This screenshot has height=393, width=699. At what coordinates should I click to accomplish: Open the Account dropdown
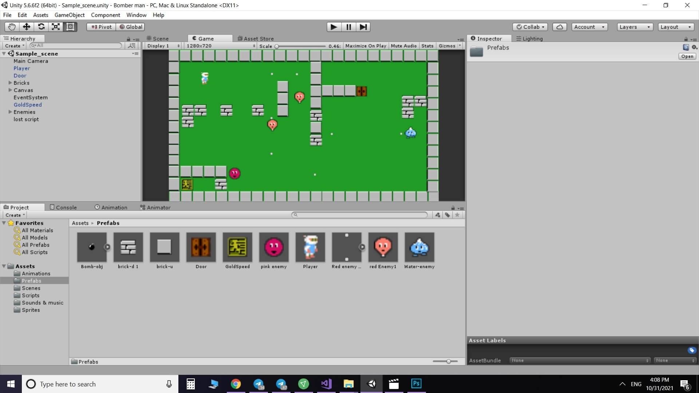(589, 27)
